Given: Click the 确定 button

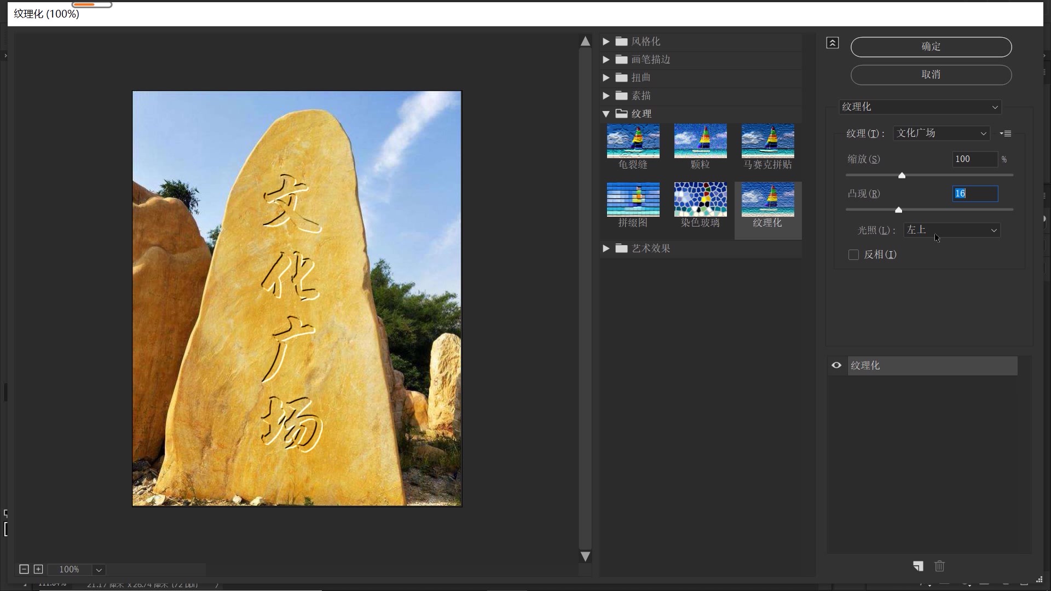Looking at the screenshot, I should pos(931,47).
